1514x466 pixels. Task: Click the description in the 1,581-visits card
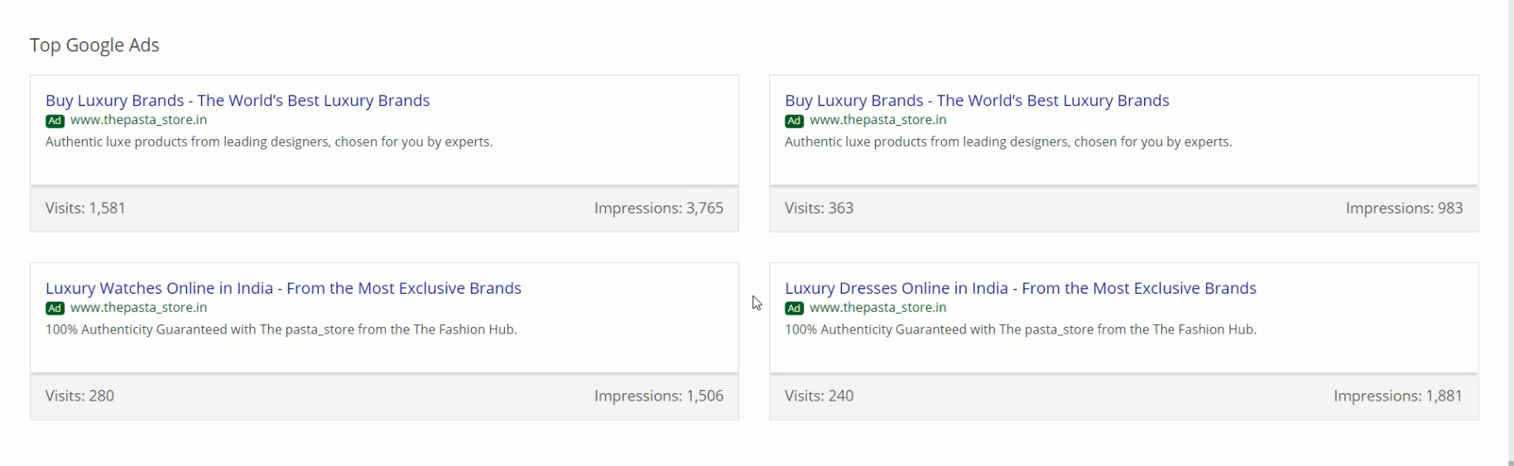pyautogui.click(x=269, y=142)
